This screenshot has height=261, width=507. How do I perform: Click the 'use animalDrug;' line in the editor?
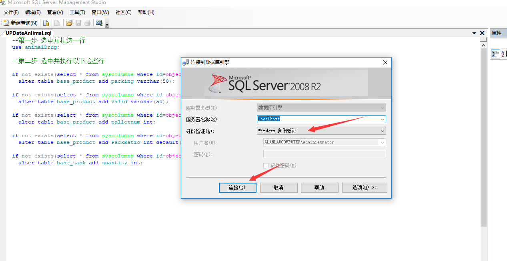(x=36, y=47)
